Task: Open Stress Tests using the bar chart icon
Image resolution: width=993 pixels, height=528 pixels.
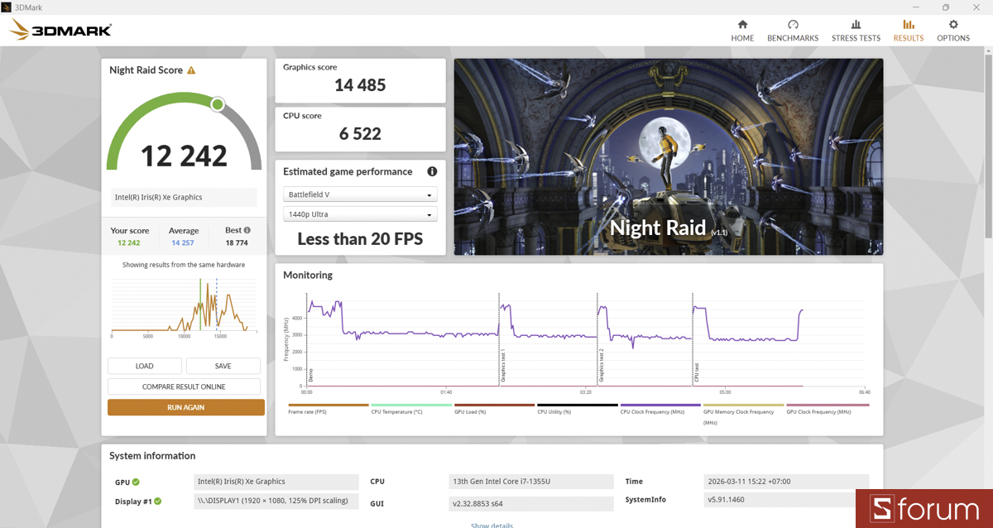Action: pyautogui.click(x=856, y=25)
